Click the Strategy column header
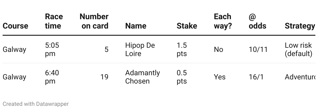Screen dimensions: 318x110 [300, 26]
